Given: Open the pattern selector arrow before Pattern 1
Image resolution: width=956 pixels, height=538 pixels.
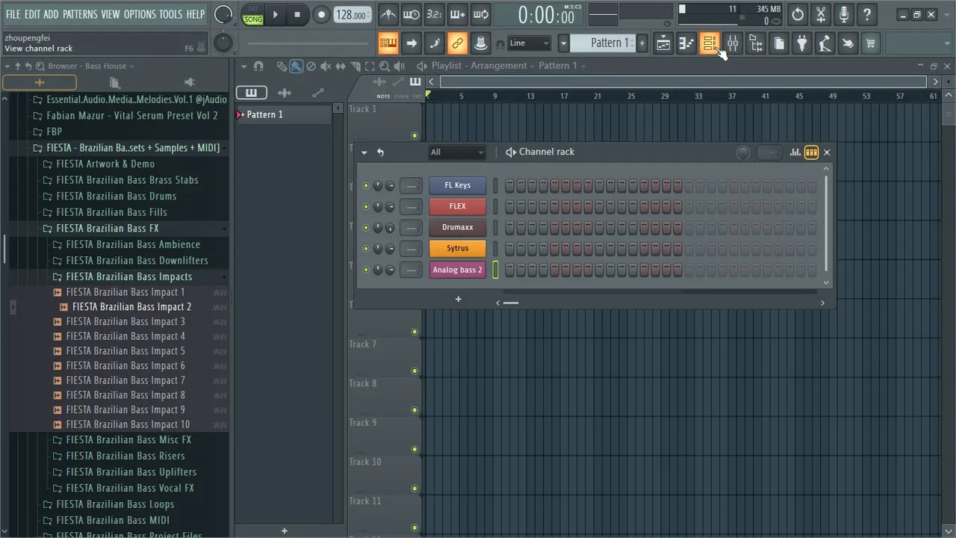Looking at the screenshot, I should [x=564, y=43].
